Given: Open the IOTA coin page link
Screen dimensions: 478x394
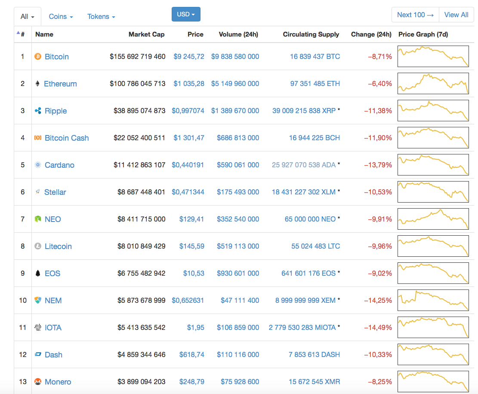Looking at the screenshot, I should 53,328.
